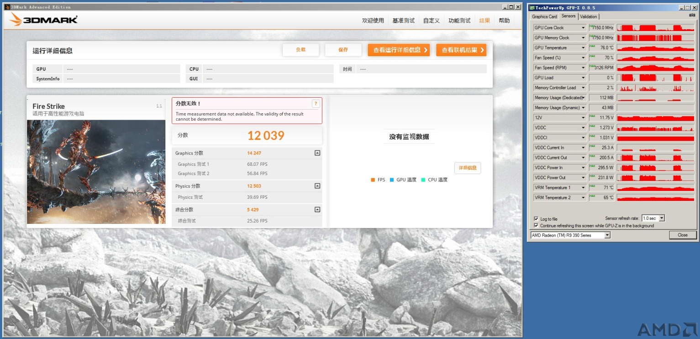Viewport: 700px width, 339px height.
Task: Open the VRM Temperature 1 dropdown
Action: 583,188
